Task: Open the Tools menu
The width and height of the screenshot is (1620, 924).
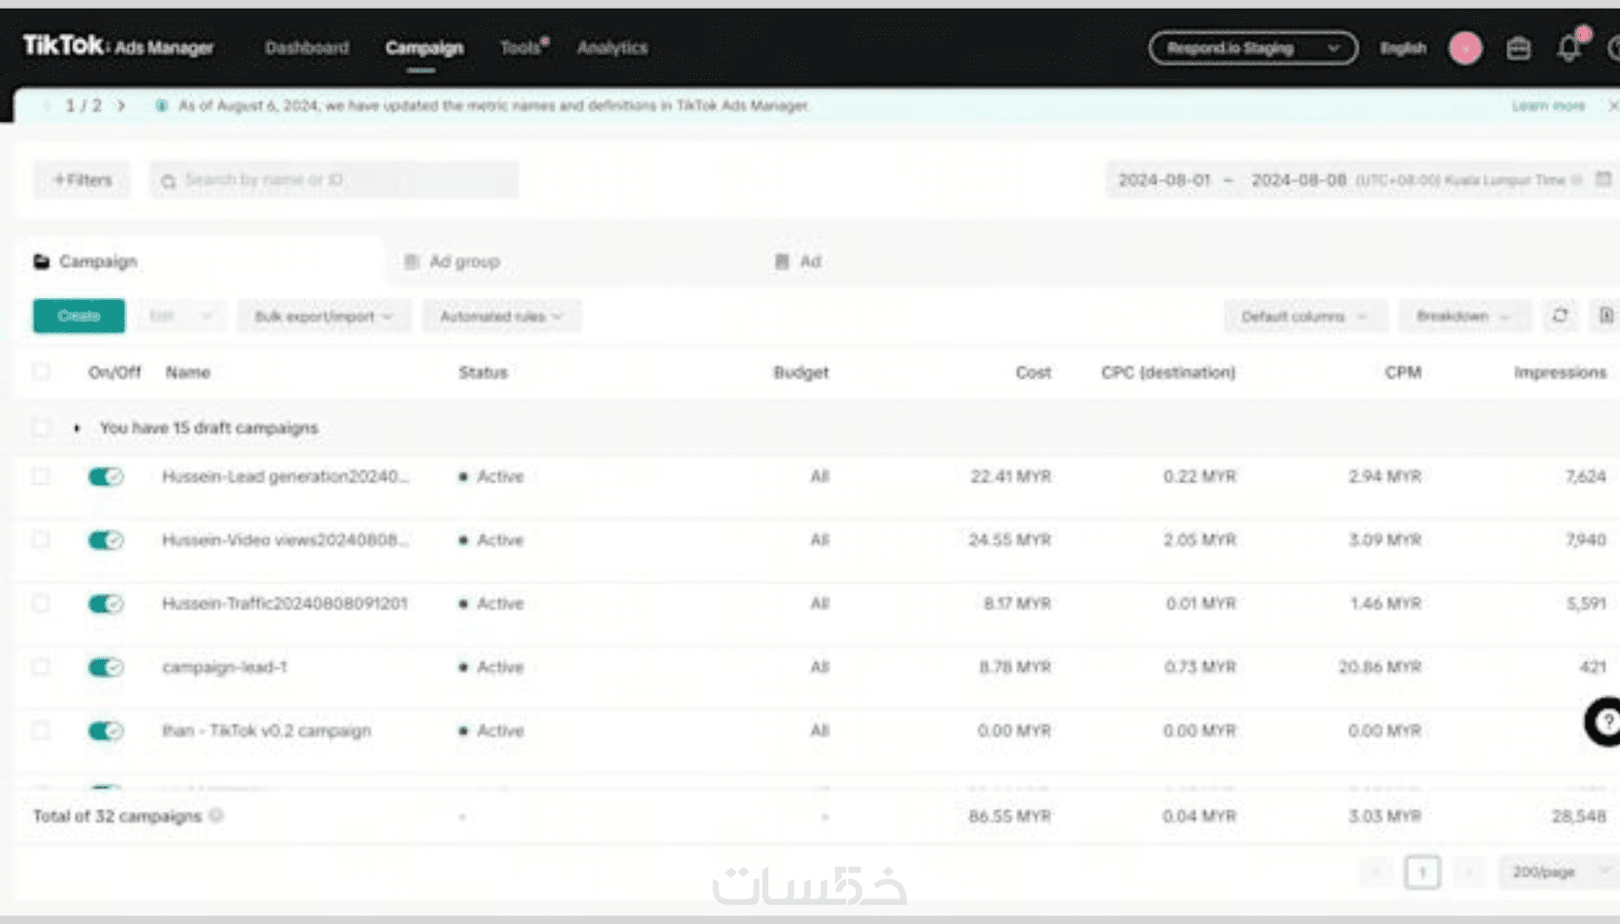Action: pyautogui.click(x=521, y=48)
